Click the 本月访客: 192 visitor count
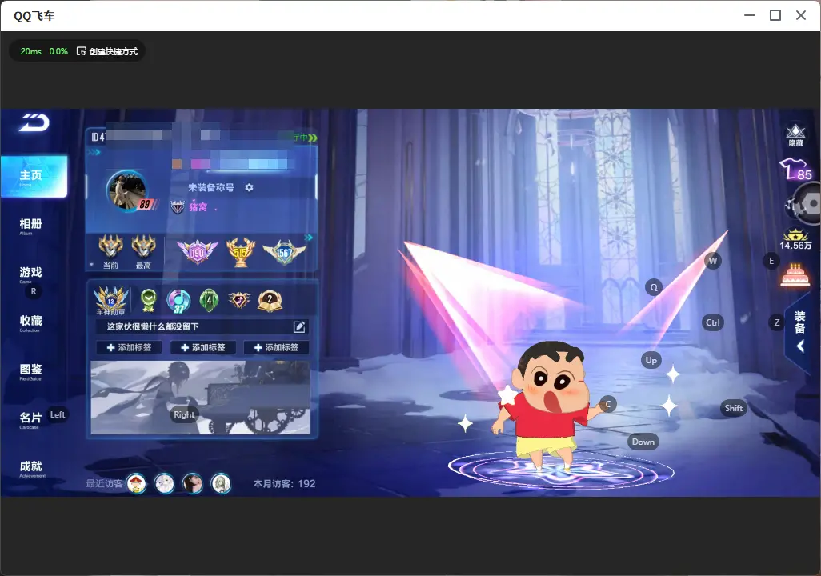The image size is (821, 576). pos(285,484)
